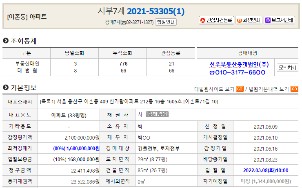The width and height of the screenshot is (302, 188).
Task: Click the [이촌동] 아파트 heading
Action: click(27, 17)
